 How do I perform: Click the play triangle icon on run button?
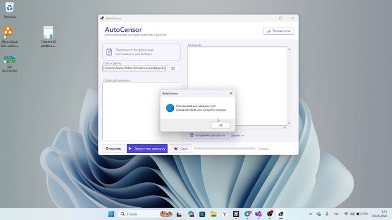pyautogui.click(x=130, y=148)
